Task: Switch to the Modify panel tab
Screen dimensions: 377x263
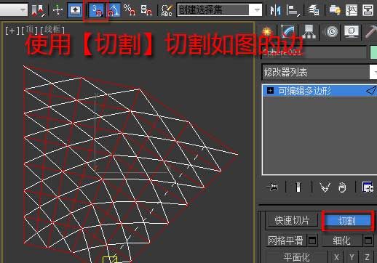Action: (x=287, y=32)
